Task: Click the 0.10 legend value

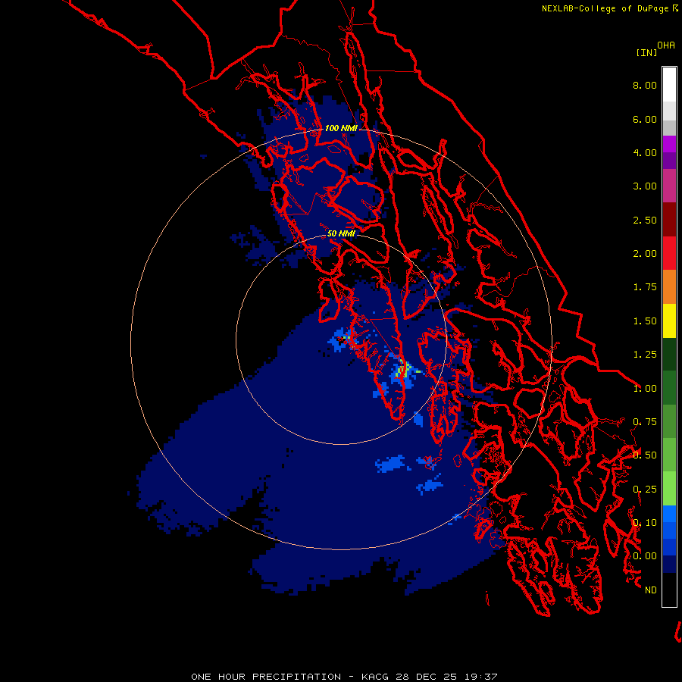Action: coord(645,523)
